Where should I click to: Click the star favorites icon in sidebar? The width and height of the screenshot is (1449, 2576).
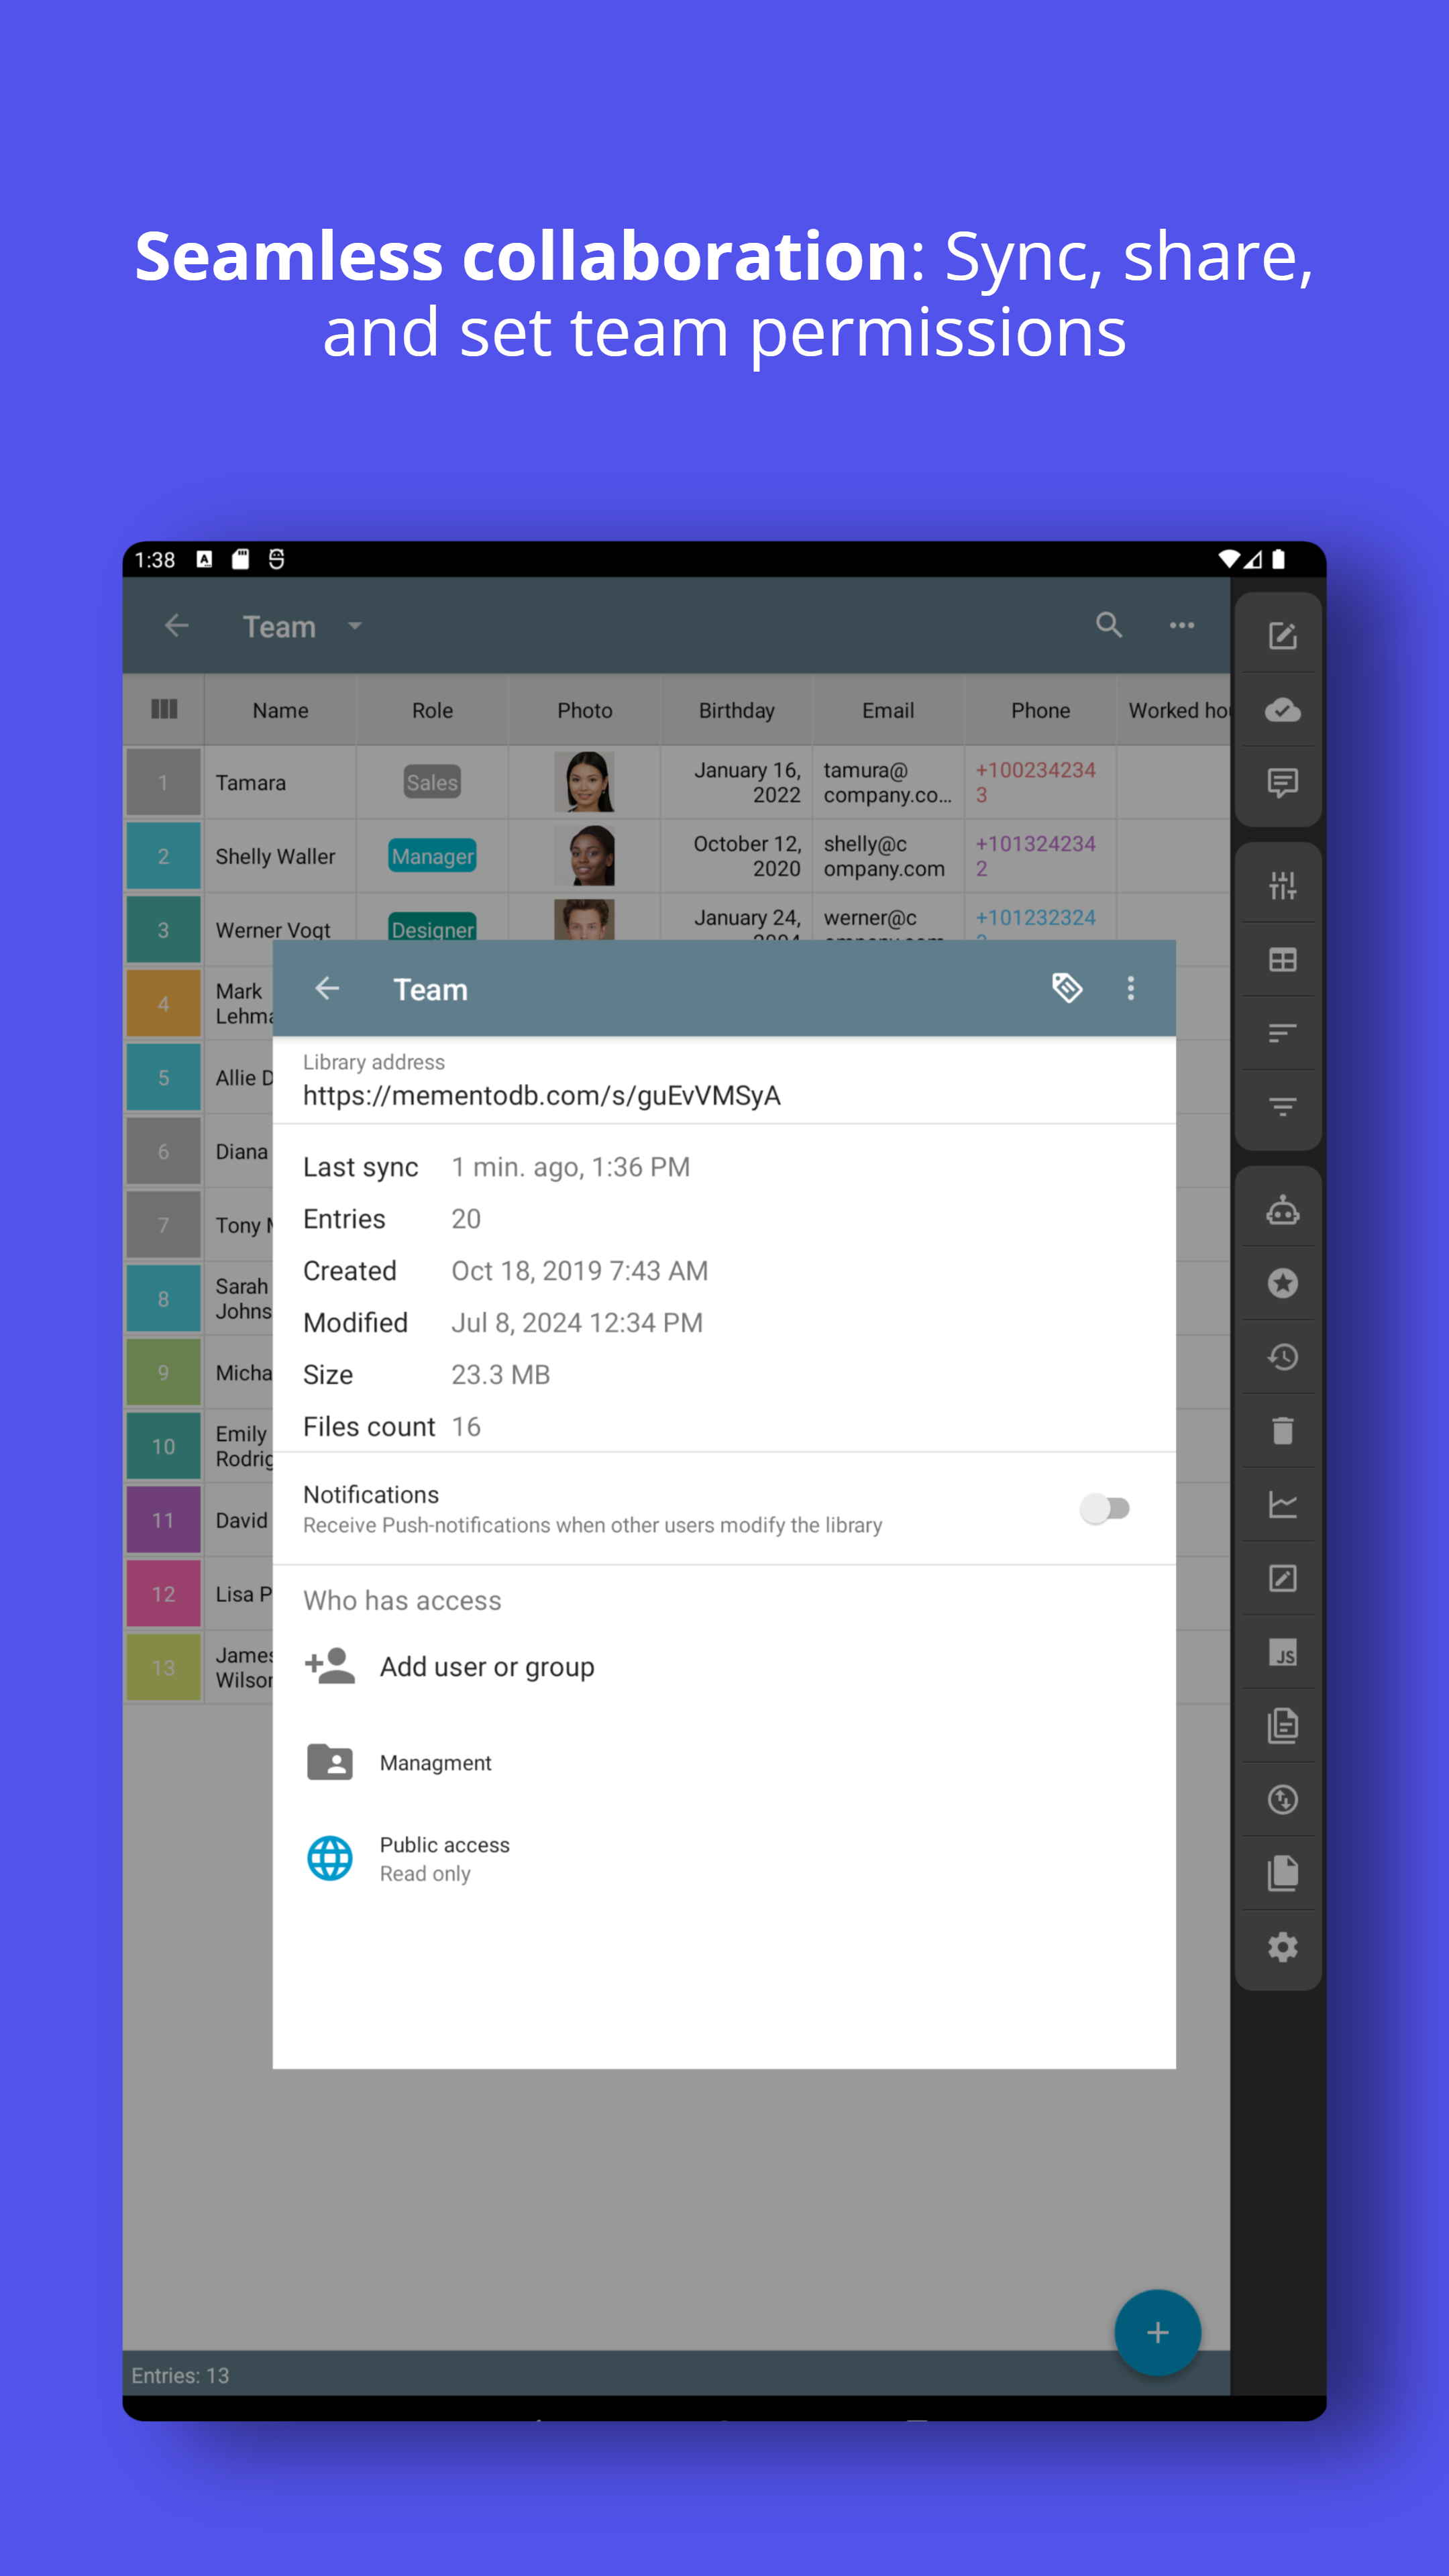point(1282,1283)
